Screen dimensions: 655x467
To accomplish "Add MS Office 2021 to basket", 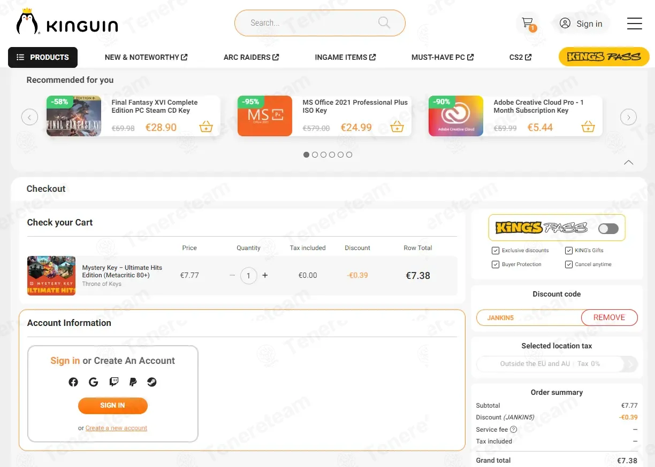I will point(397,127).
